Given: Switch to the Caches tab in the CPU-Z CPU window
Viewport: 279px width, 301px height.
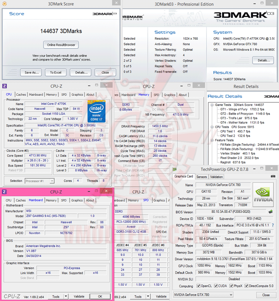Looking at the screenshot, I should [21, 94].
